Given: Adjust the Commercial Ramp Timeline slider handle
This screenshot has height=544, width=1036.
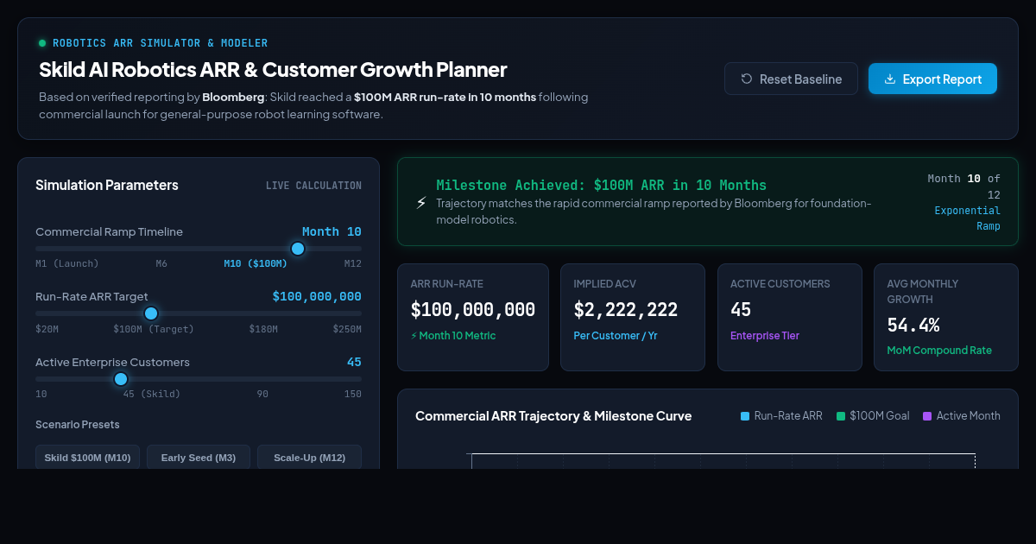Looking at the screenshot, I should click(x=298, y=249).
